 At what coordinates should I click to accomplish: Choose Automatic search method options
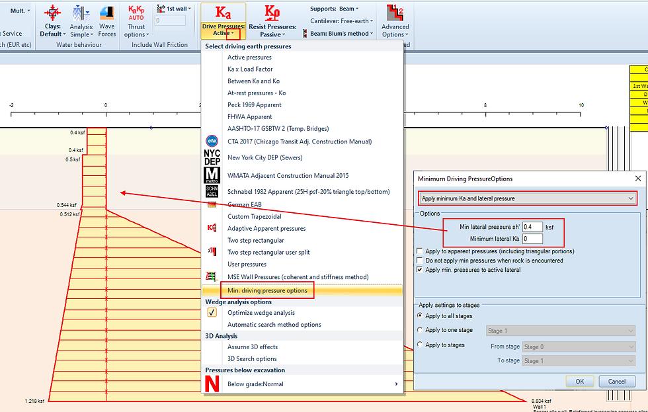coord(274,325)
